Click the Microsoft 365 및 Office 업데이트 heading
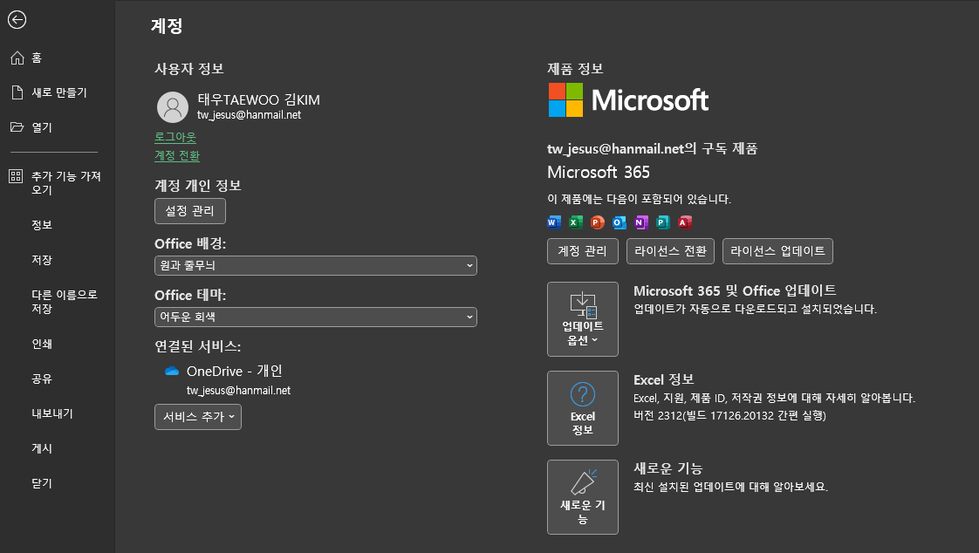This screenshot has width=979, height=553. pos(735,290)
